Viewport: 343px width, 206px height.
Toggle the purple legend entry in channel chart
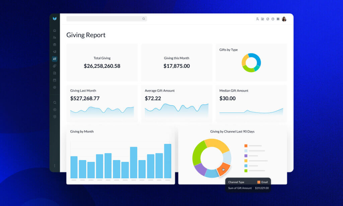coord(246,156)
